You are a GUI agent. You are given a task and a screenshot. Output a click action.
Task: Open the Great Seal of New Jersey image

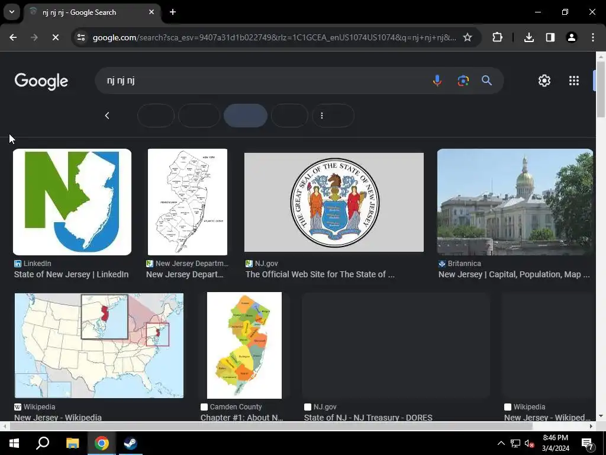pos(334,203)
